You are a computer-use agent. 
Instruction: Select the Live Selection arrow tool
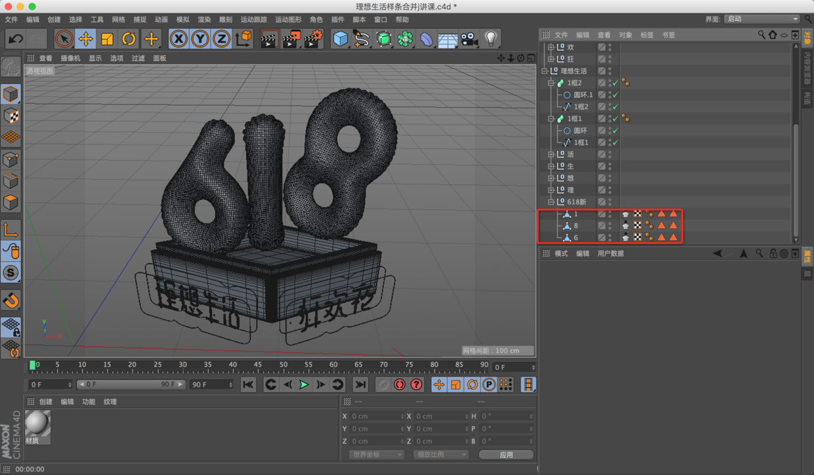tap(64, 39)
